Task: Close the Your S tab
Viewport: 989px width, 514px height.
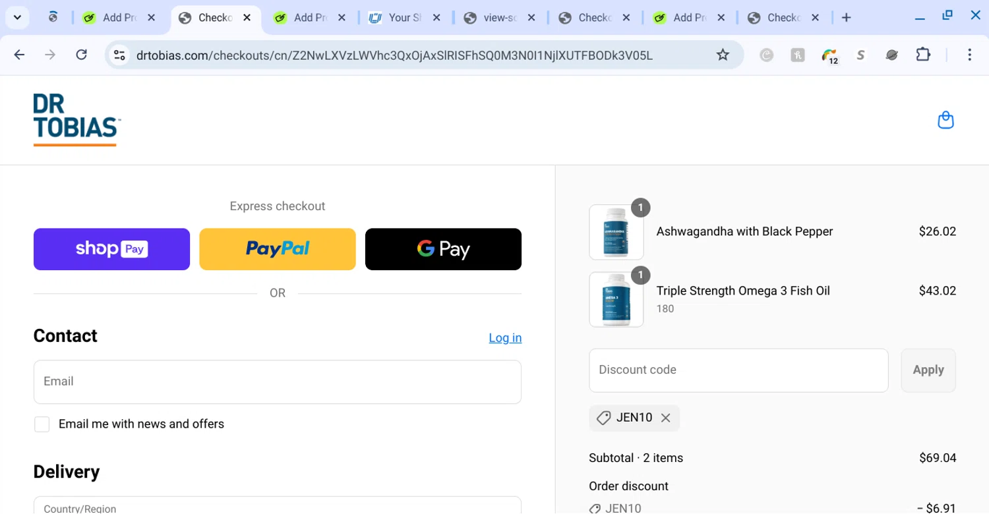Action: click(436, 18)
